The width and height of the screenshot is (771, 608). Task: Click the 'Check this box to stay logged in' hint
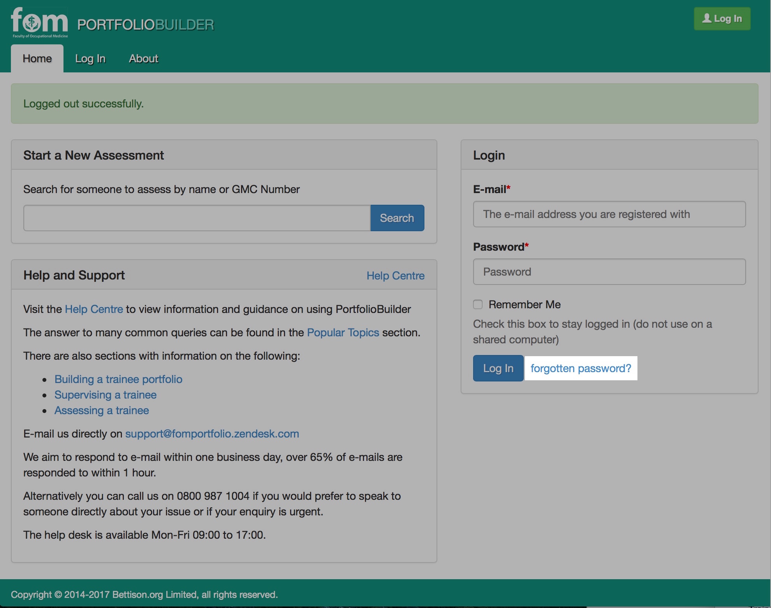click(x=593, y=332)
